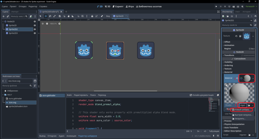Open the Отладка menu
Screen dimensions: 259x139
point(23,6)
